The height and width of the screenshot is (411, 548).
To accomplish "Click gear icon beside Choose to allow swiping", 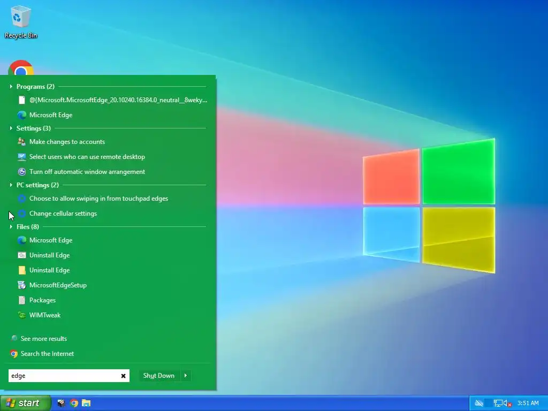I will tap(21, 199).
